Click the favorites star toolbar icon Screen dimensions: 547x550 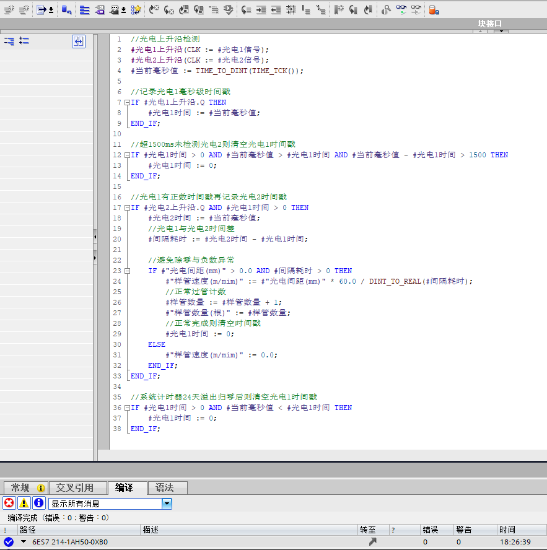pos(136,10)
